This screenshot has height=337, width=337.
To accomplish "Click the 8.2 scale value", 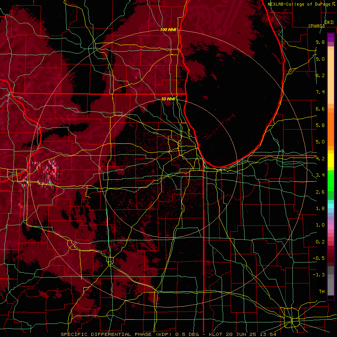I will (320, 75).
